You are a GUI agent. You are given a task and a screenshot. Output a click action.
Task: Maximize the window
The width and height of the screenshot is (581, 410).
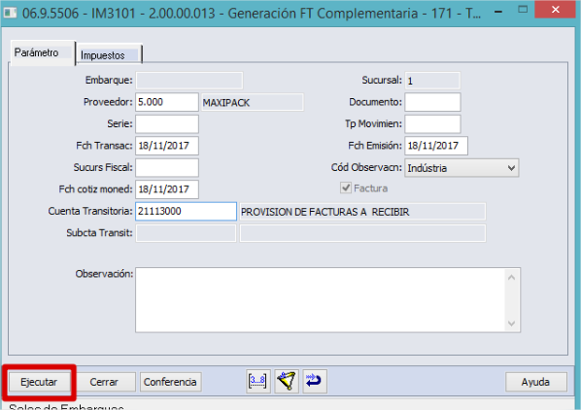coord(523,10)
